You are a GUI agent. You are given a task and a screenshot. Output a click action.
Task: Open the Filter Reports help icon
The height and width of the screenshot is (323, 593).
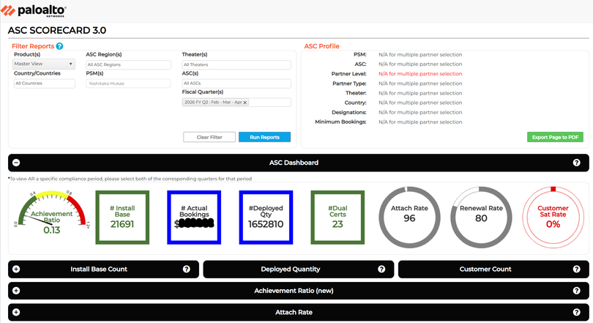[60, 46]
